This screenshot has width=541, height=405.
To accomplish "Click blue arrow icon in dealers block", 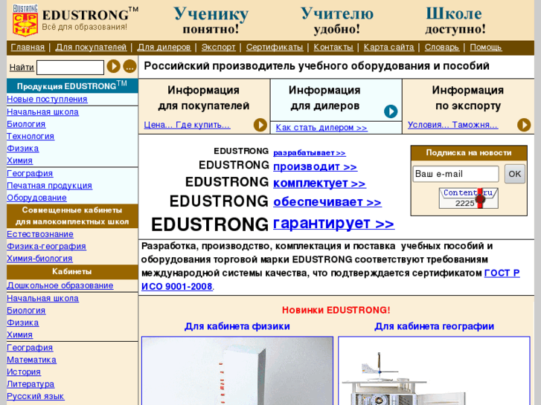I will point(391,111).
